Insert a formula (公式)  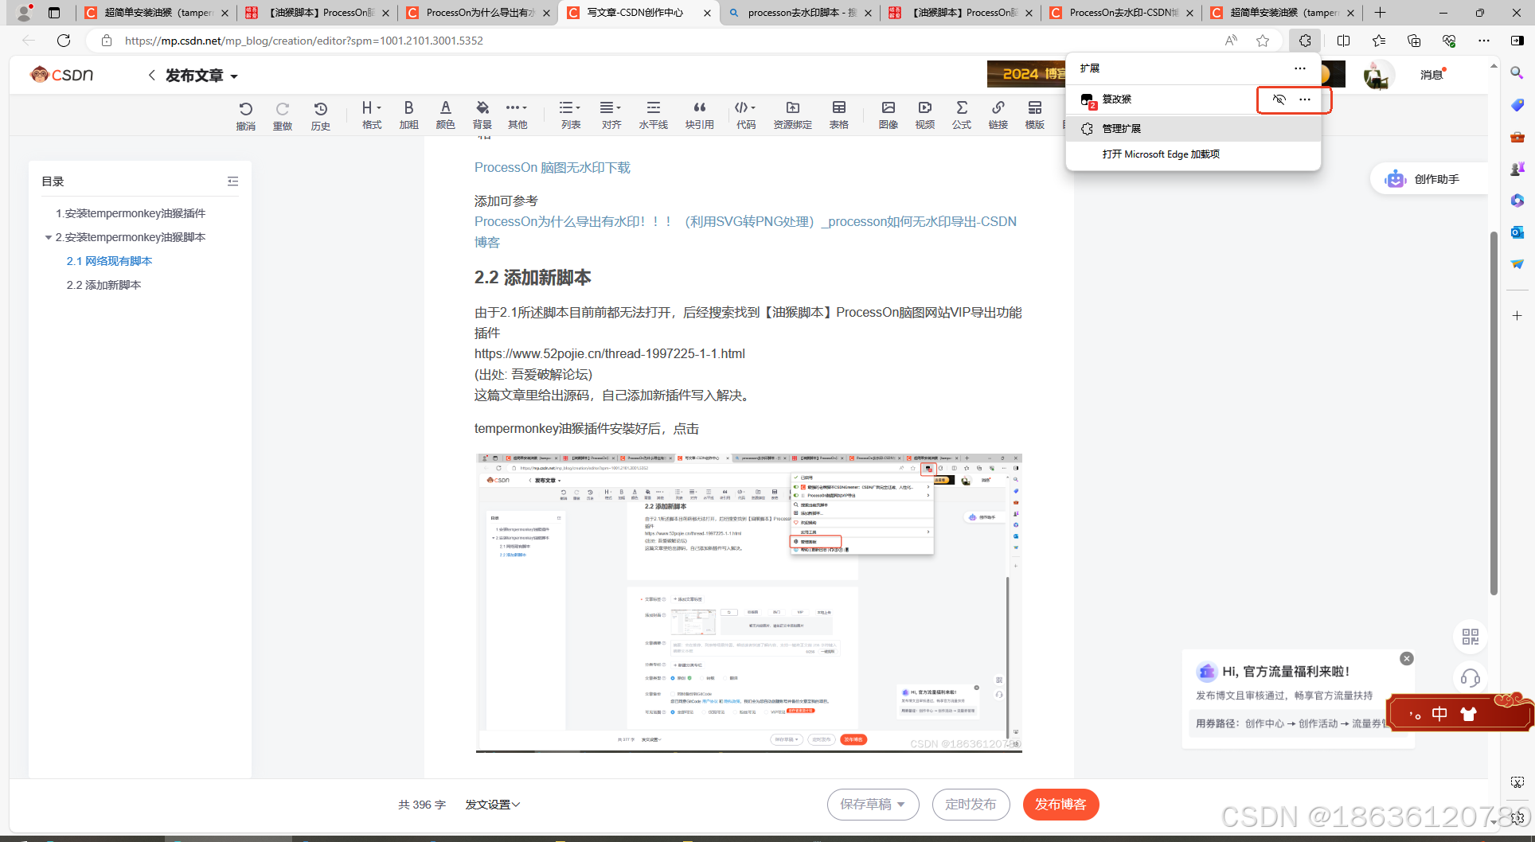click(x=961, y=115)
